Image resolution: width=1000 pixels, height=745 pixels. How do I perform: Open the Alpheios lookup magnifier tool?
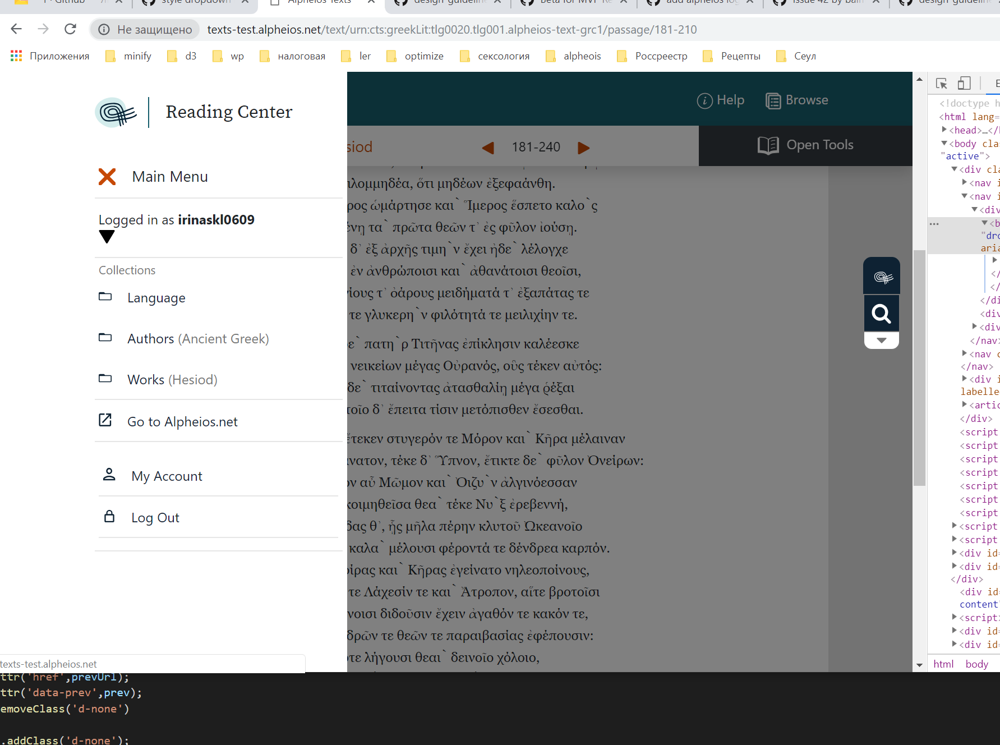(881, 313)
